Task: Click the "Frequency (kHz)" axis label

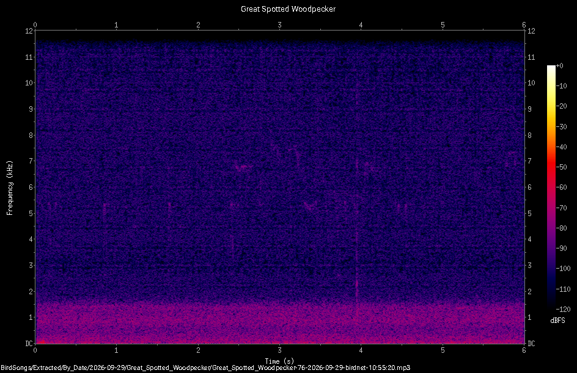Action: coord(10,188)
